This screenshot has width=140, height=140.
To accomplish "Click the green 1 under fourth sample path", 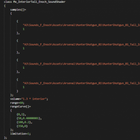I will [23, 87].
